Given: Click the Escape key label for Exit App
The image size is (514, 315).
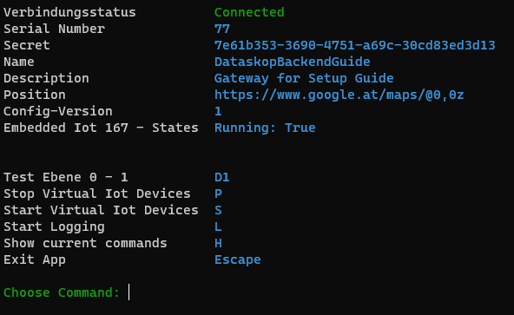Looking at the screenshot, I should 238,260.
